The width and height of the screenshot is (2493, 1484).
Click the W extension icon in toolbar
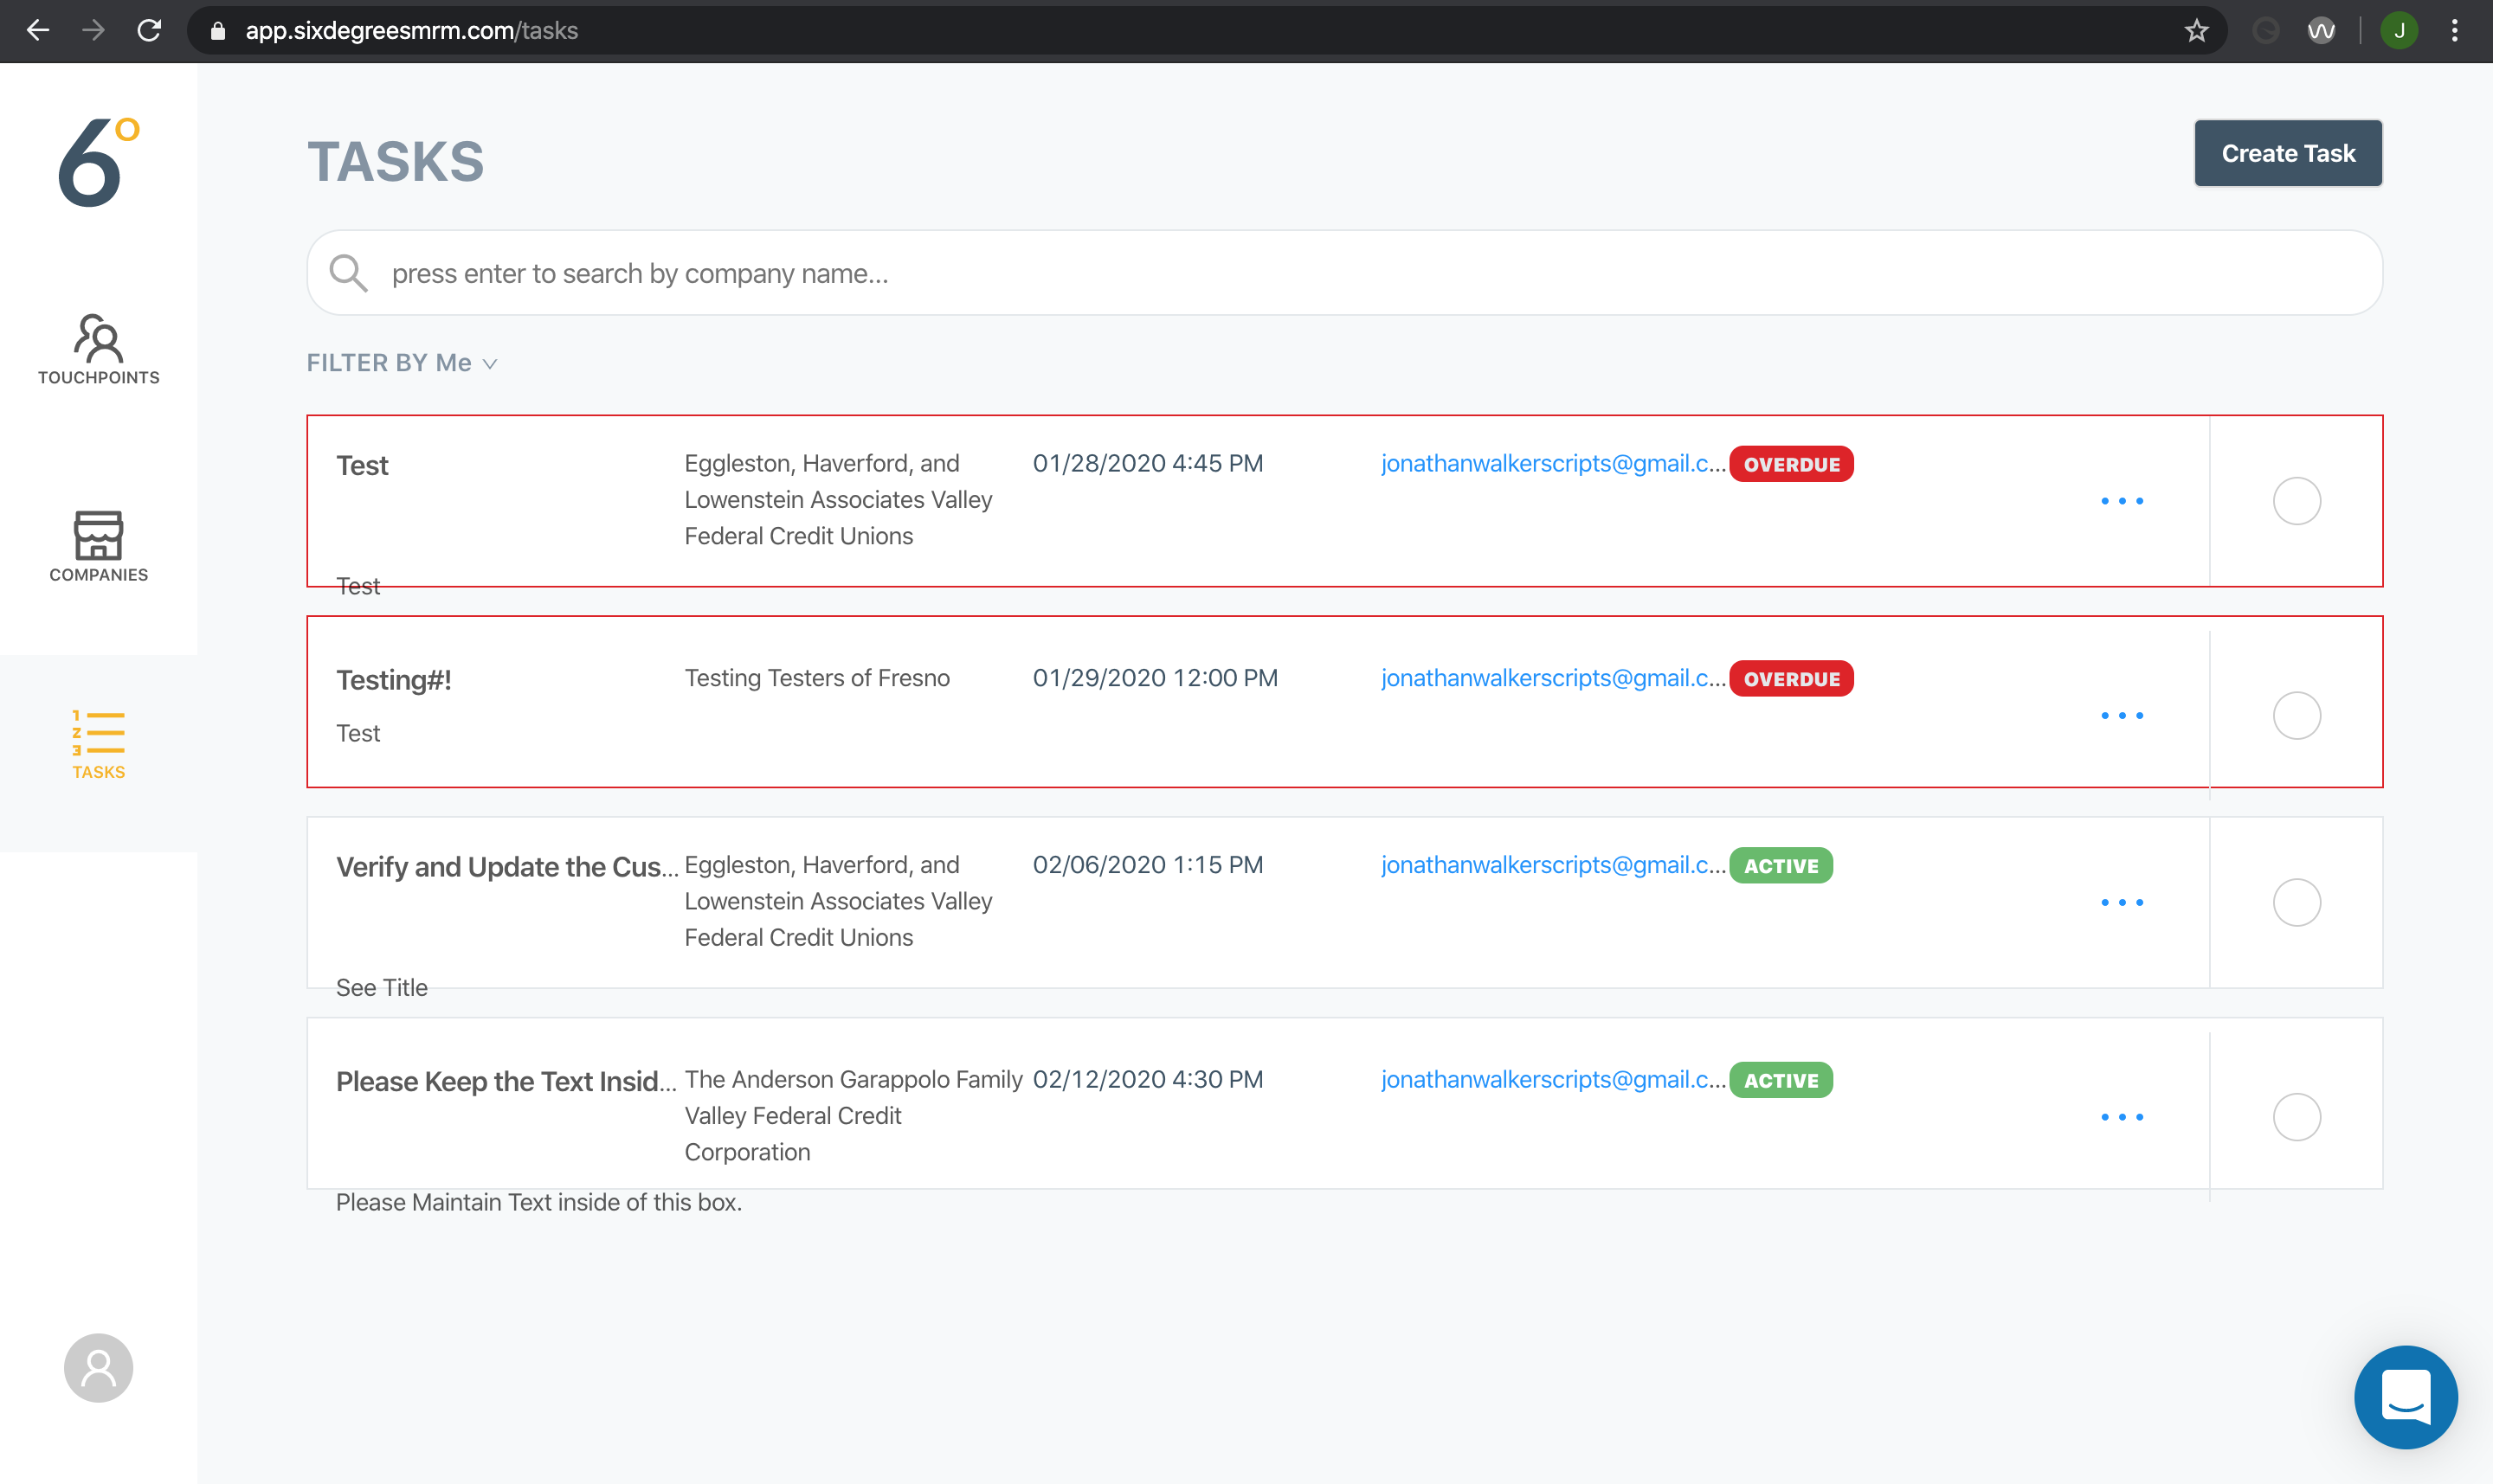click(x=2321, y=30)
